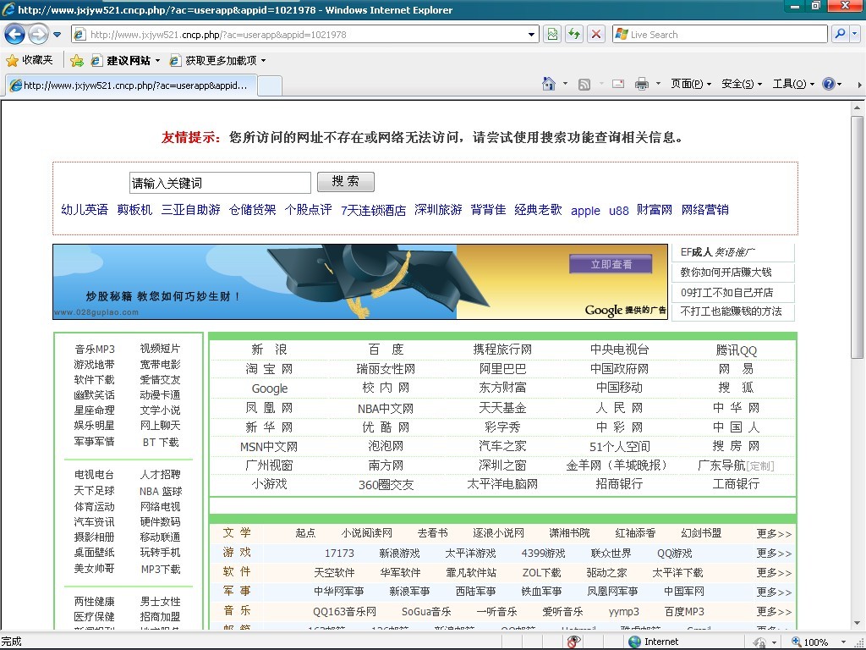This screenshot has width=866, height=650.
Task: Open the protected mode status dropdown arrow
Action: (775, 642)
